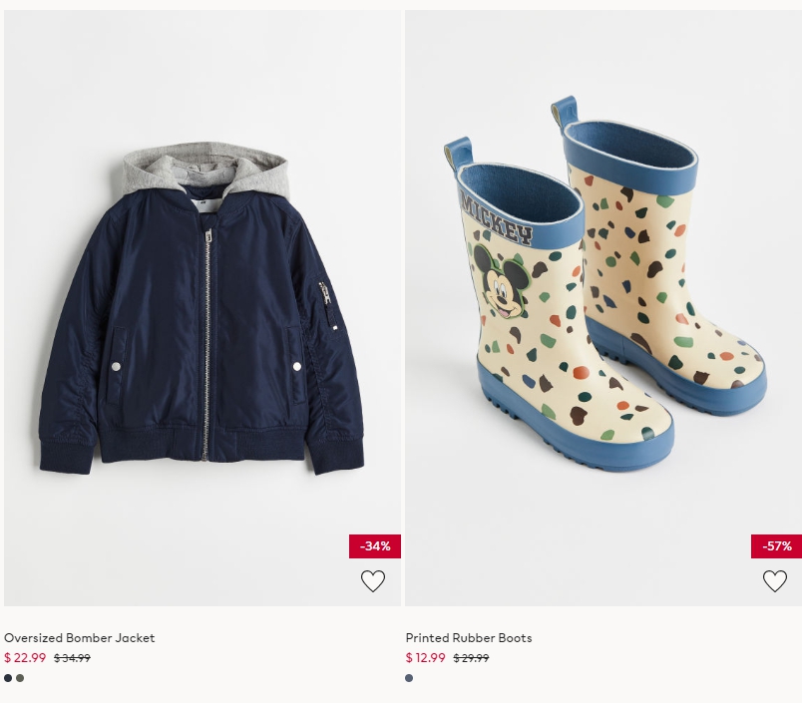Viewport: 802px width, 703px height.
Task: Favorite the Oversized Bomber Jacket with heart
Action: pyautogui.click(x=373, y=580)
